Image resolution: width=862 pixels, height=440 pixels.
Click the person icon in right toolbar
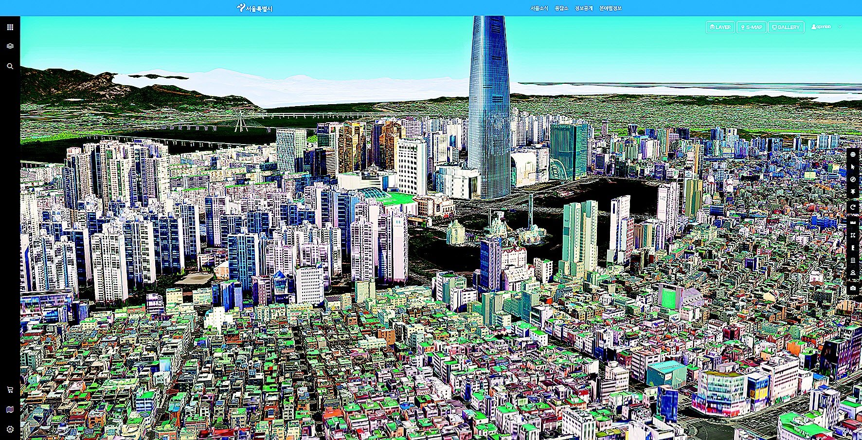[x=853, y=273]
